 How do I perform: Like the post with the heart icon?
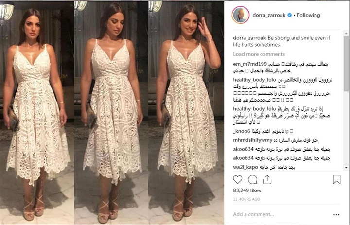click(238, 179)
